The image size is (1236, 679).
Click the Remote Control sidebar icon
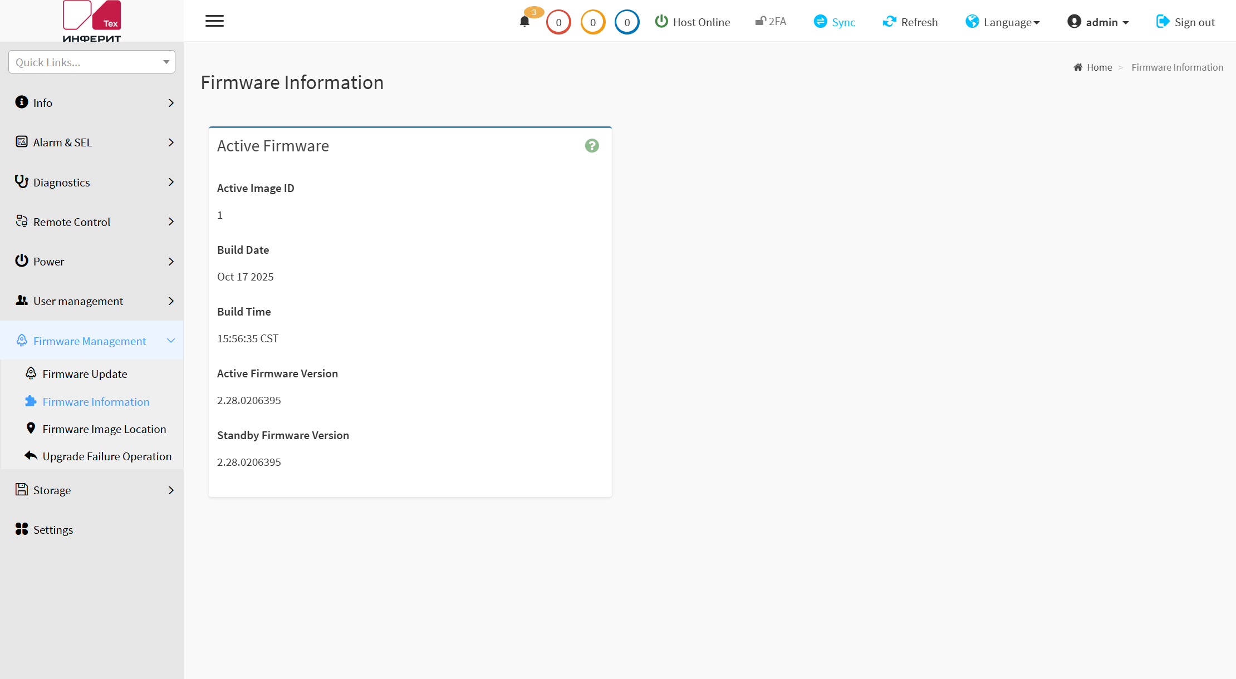tap(22, 222)
